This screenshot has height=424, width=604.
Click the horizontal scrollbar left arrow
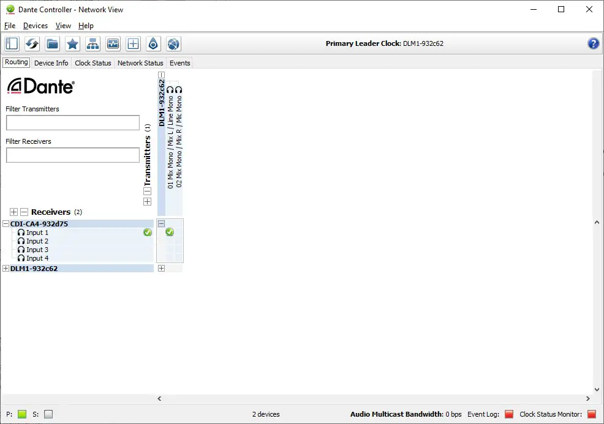point(159,398)
